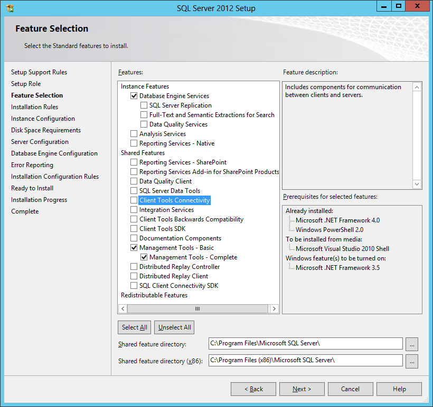Select the Client Tools Connectivity feature entry

click(174, 200)
